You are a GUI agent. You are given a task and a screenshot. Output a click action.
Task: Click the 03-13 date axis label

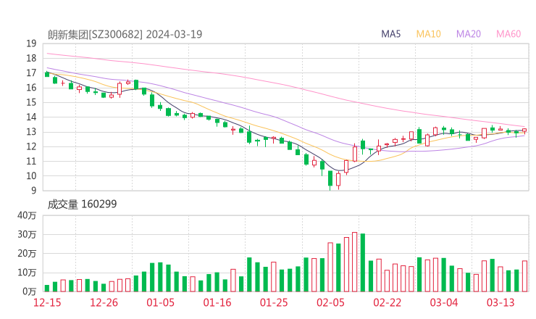point(501,302)
